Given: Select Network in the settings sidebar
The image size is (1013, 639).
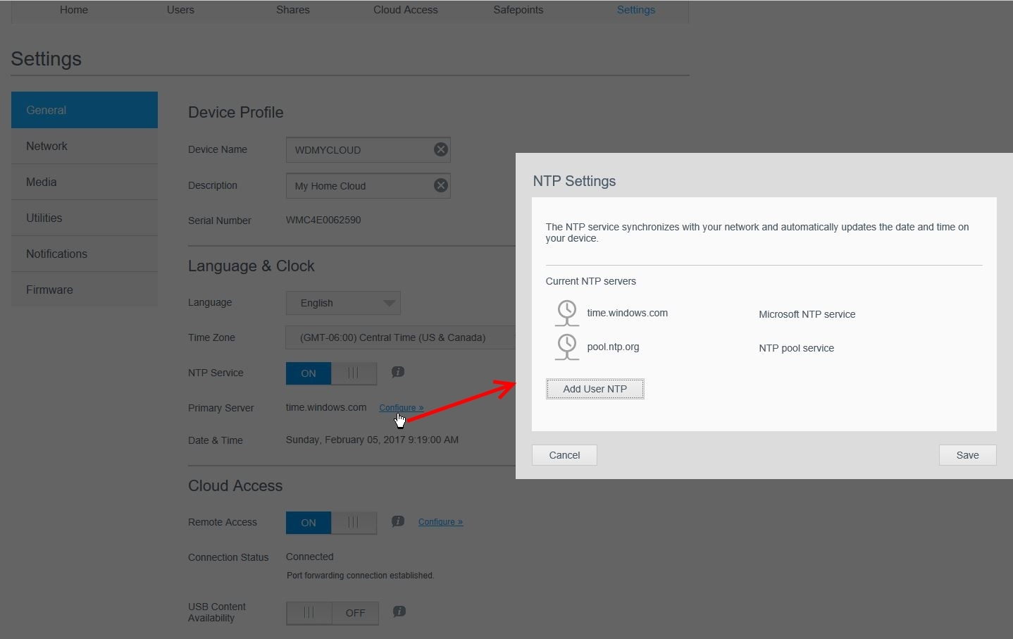Looking at the screenshot, I should tap(85, 146).
